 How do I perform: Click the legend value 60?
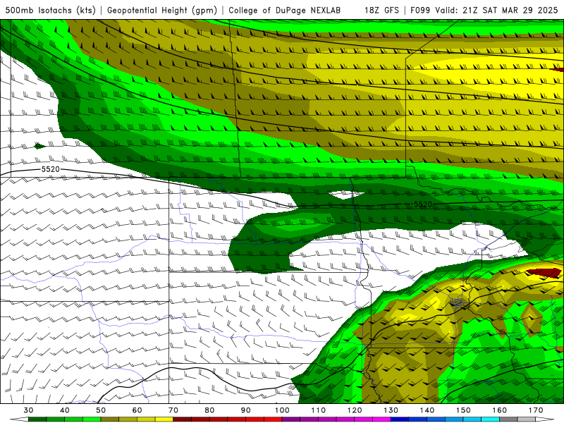pyautogui.click(x=137, y=410)
